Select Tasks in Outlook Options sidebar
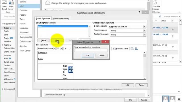 22,19
